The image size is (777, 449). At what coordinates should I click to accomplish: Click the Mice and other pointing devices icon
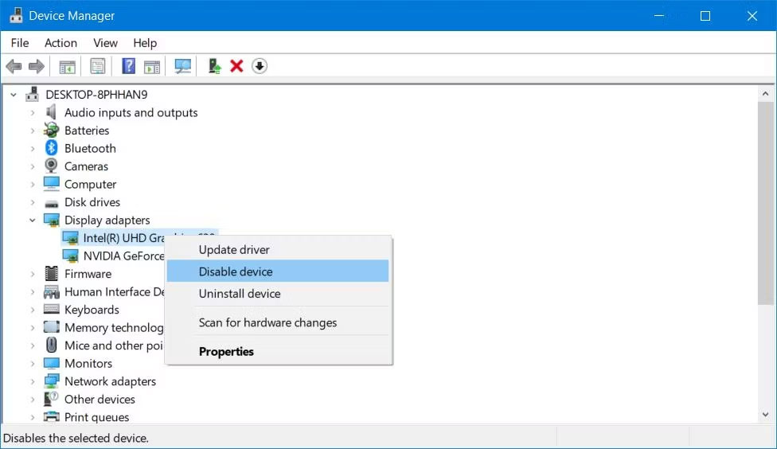coord(51,345)
